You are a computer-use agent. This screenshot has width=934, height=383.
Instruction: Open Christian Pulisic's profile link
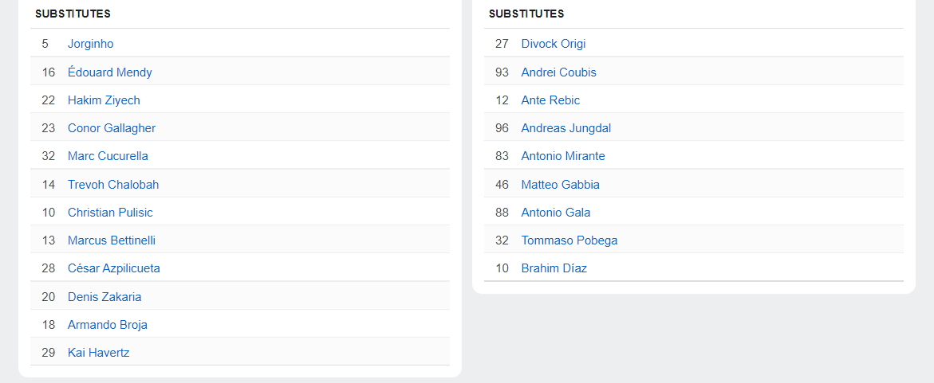pyautogui.click(x=110, y=213)
